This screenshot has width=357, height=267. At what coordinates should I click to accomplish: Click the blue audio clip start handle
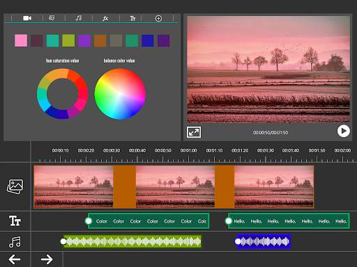point(238,241)
